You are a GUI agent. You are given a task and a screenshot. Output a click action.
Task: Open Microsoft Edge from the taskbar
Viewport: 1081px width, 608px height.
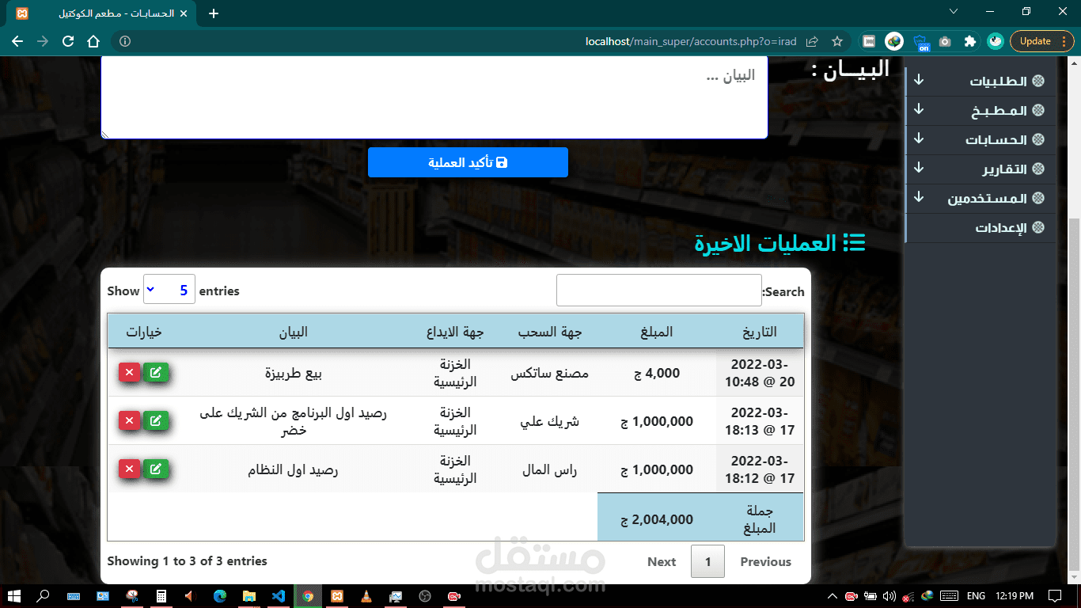[220, 595]
